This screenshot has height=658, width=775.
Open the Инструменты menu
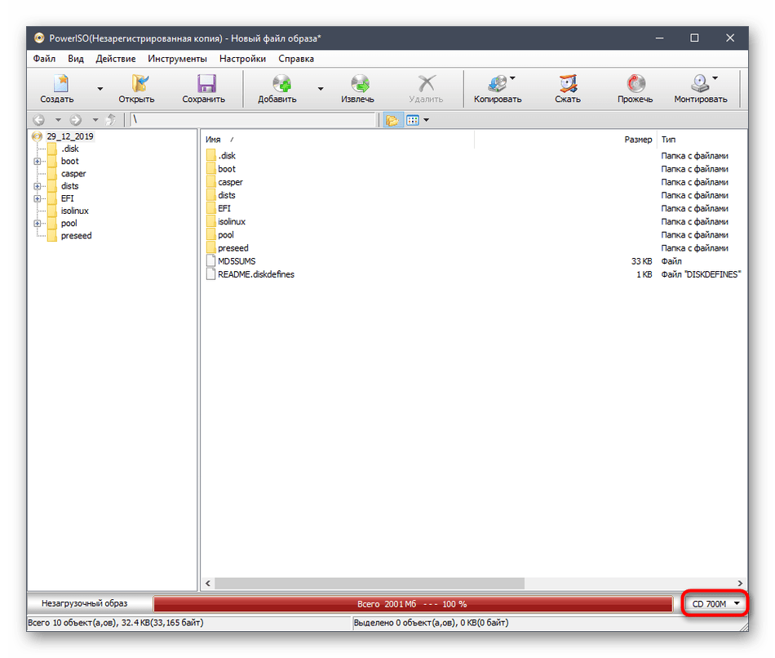point(177,59)
